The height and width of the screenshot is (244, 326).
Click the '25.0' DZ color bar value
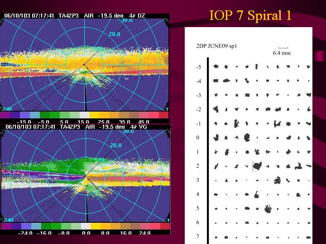point(104,122)
